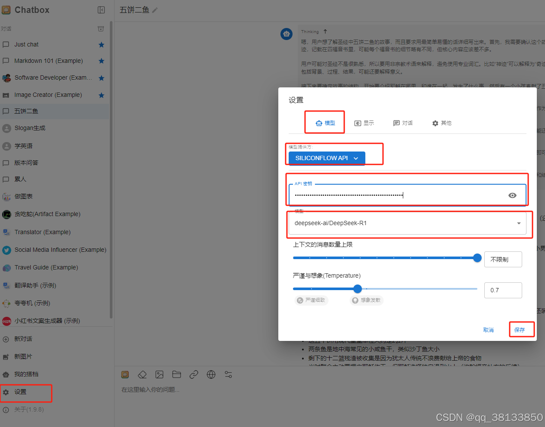
Task: Click Temperature slider handle
Action: [358, 289]
